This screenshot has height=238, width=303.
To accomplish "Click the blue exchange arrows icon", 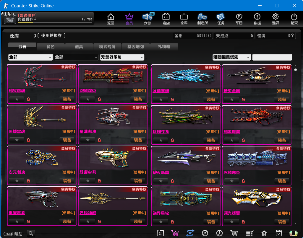I will [190, 233].
